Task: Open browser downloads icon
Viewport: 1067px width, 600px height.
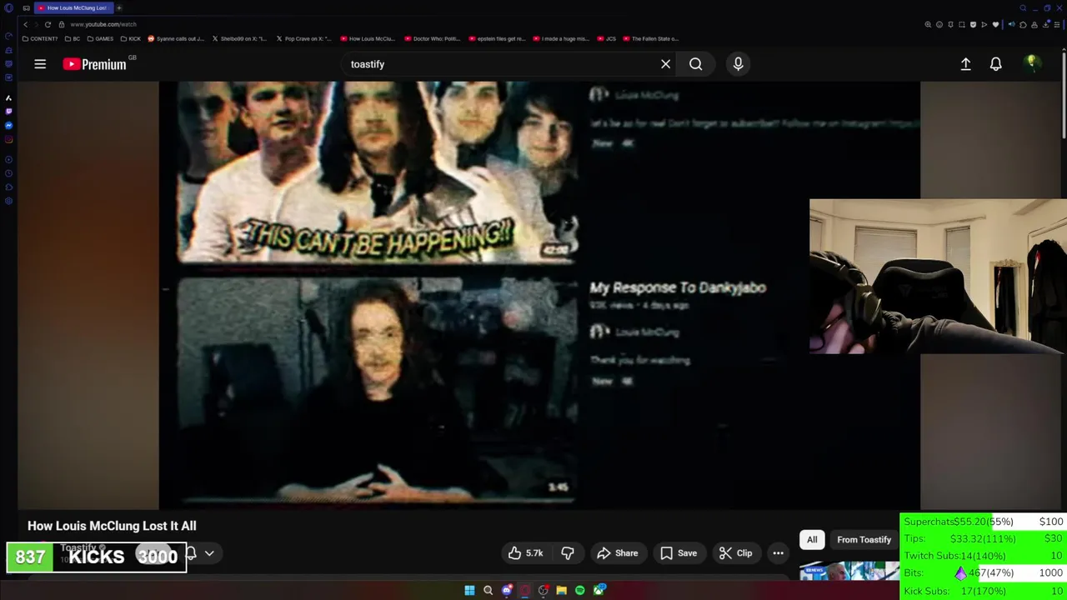Action: pyautogui.click(x=1045, y=24)
